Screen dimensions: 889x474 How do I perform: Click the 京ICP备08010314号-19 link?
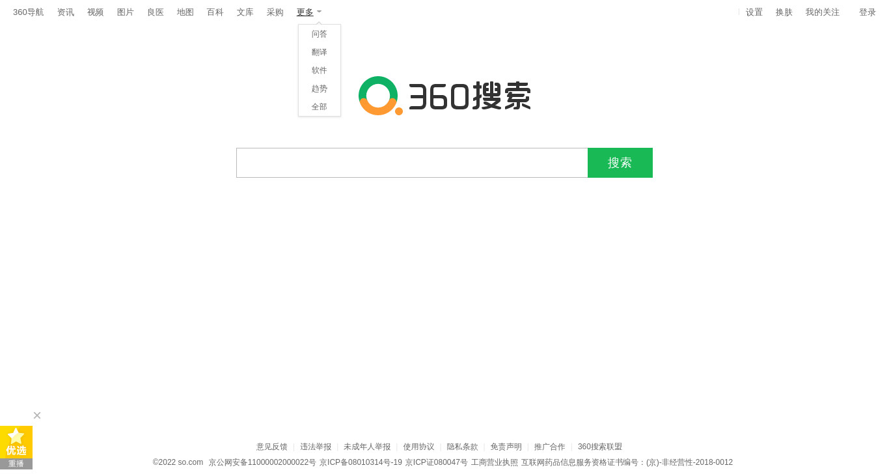tap(361, 462)
